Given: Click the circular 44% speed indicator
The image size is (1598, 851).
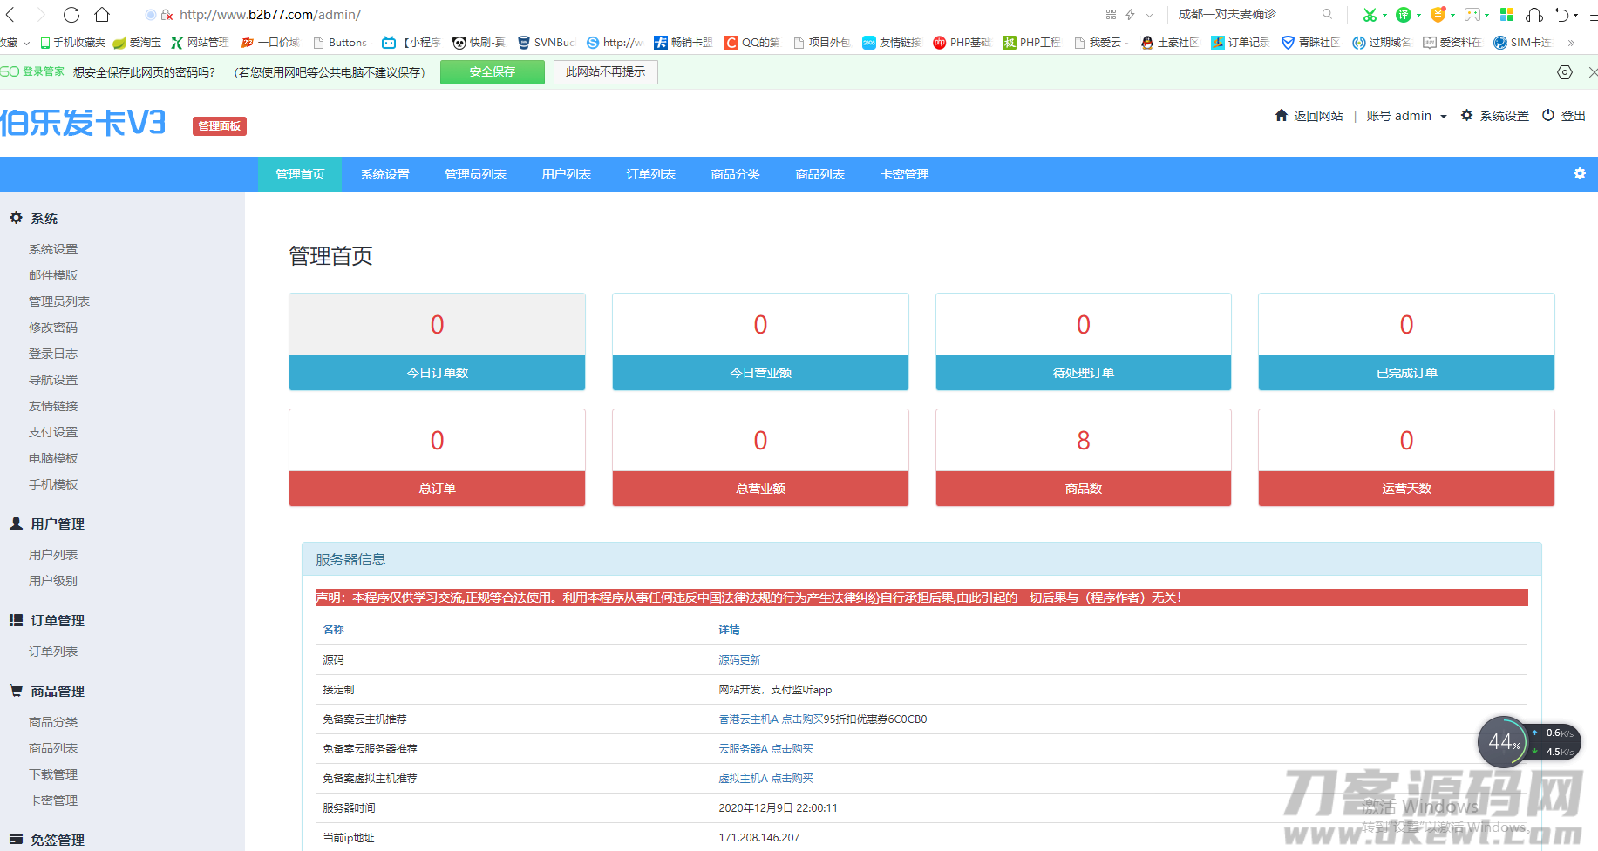Looking at the screenshot, I should 1503,741.
